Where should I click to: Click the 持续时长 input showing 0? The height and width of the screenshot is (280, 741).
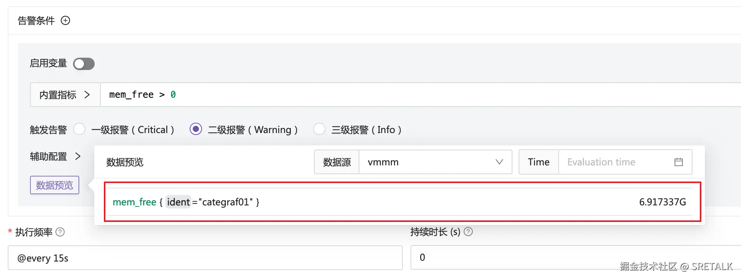(x=576, y=258)
